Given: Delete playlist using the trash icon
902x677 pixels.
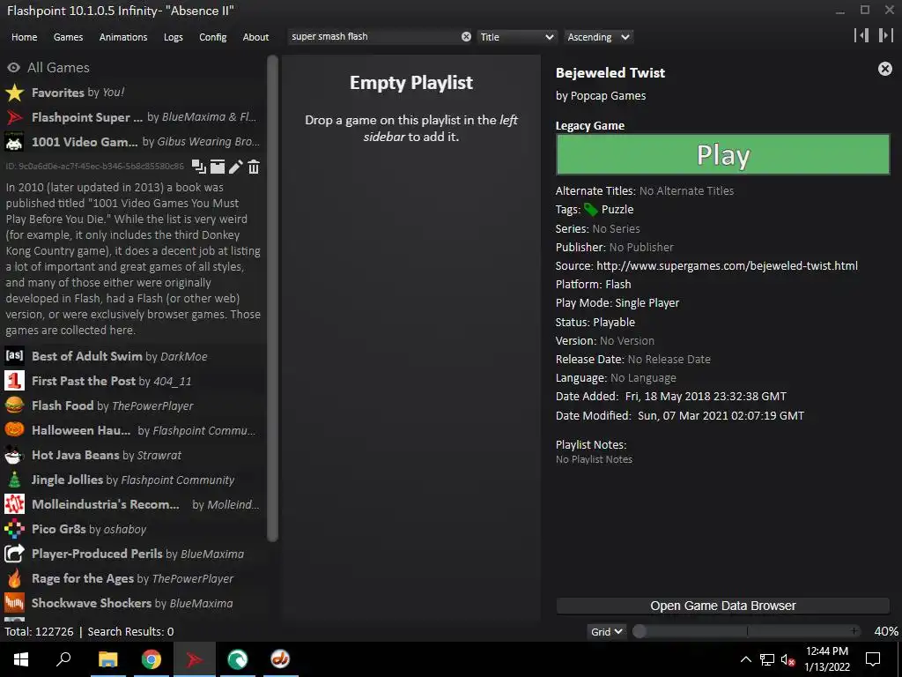Looking at the screenshot, I should click(x=254, y=167).
